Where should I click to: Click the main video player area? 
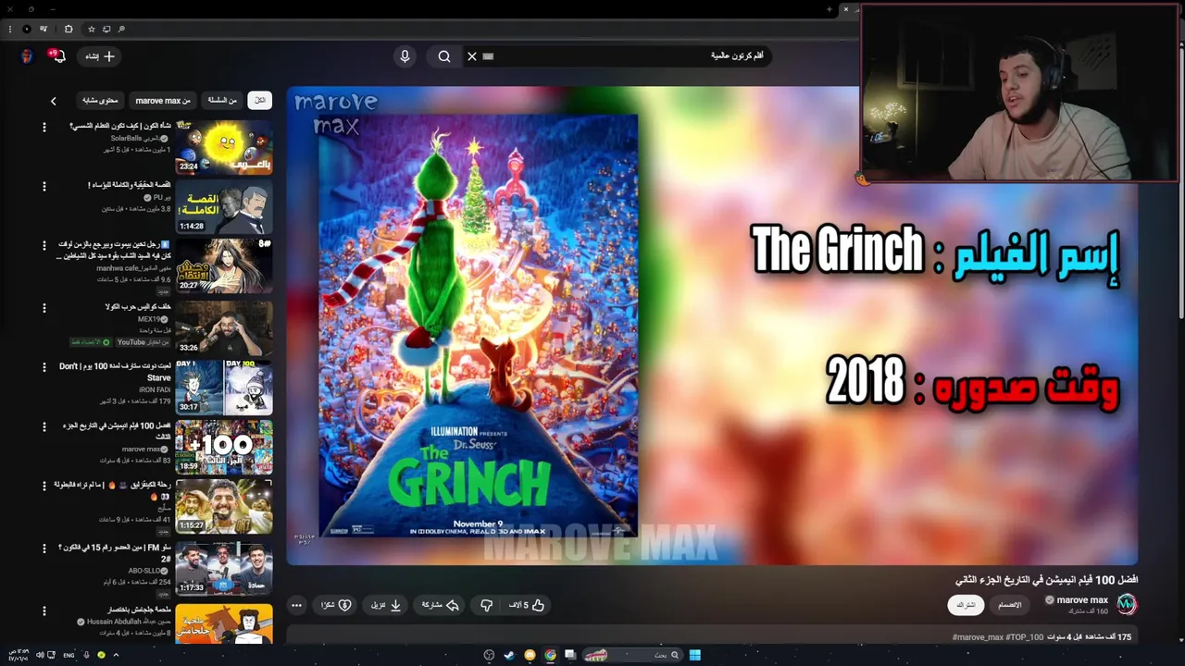coord(712,326)
